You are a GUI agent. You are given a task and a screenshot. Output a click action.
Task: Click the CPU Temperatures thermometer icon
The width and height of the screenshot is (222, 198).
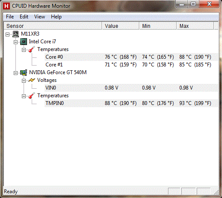32,49
